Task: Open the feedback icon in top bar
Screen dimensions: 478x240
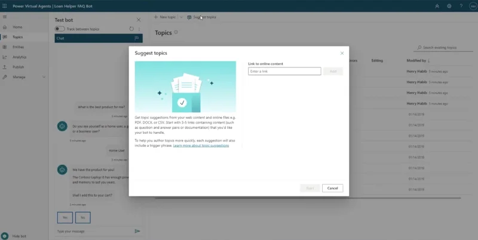Action: click(x=437, y=6)
